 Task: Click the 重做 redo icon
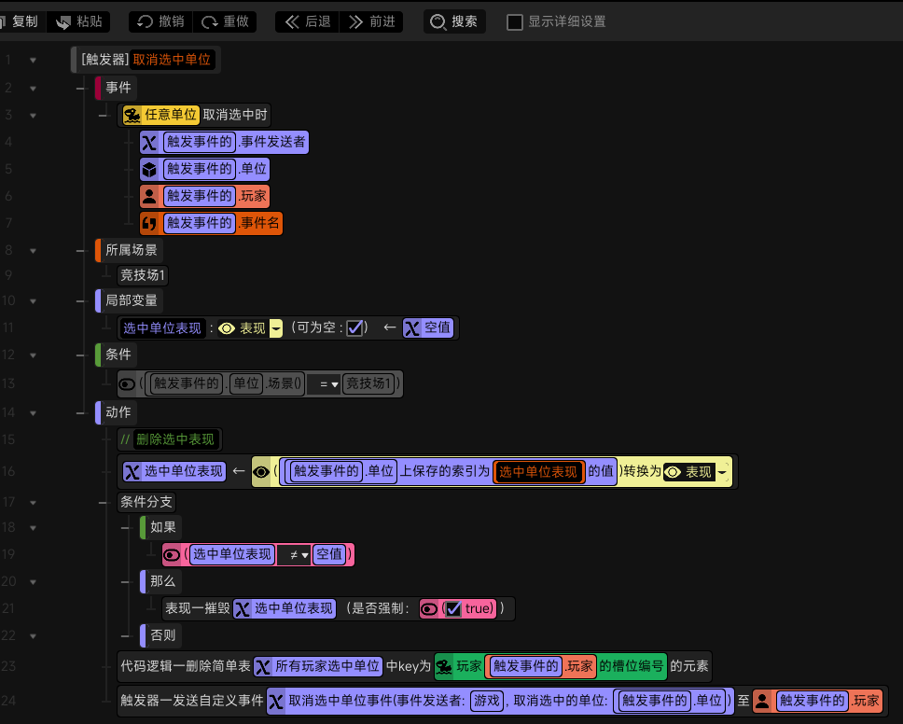pyautogui.click(x=209, y=21)
